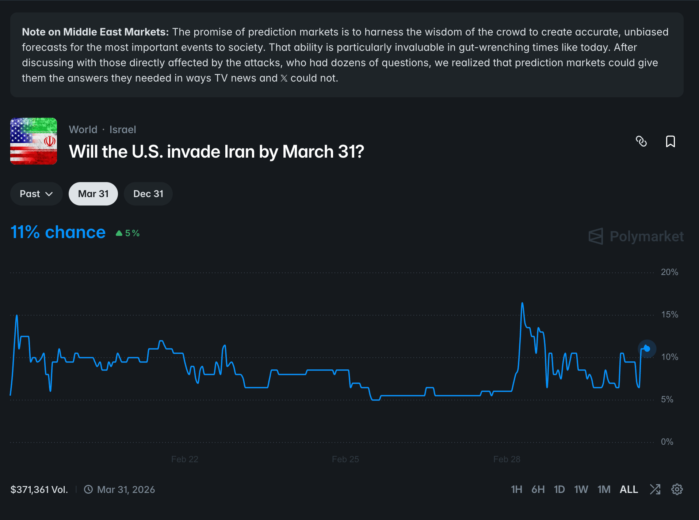Screen dimensions: 699x520
Task: Click the current price dot on chart
Action: 647,348
